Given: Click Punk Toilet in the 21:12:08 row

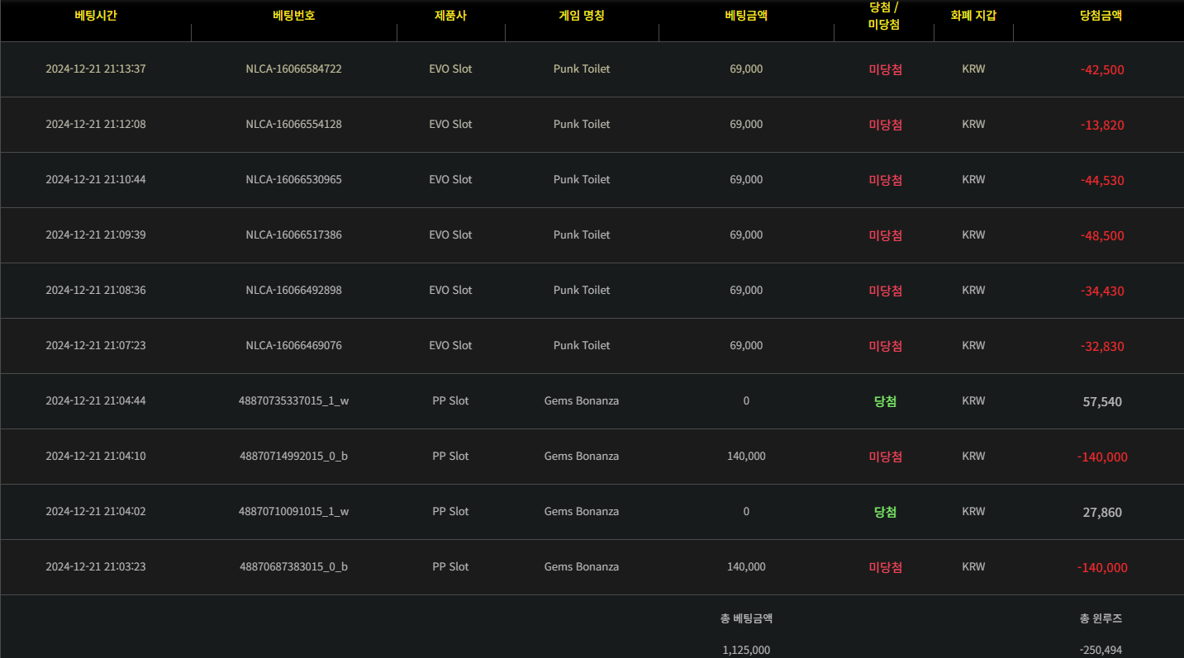Looking at the screenshot, I should point(582,125).
